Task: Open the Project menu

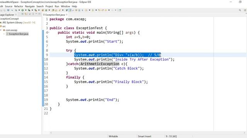Action: point(49,6)
